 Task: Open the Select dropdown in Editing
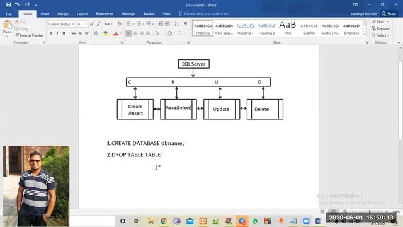coord(381,35)
